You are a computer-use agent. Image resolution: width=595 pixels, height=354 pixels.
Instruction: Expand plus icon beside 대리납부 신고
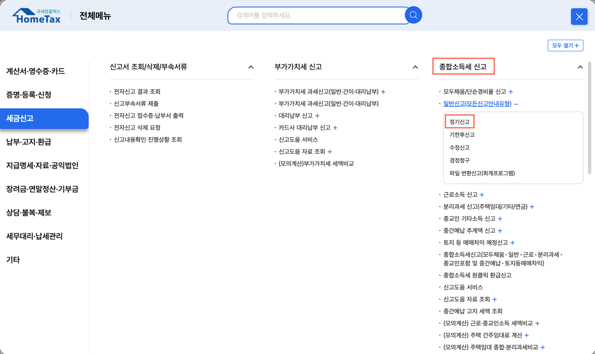[x=317, y=116]
